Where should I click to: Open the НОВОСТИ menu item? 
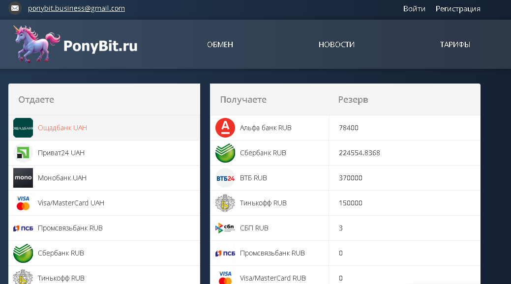click(336, 45)
